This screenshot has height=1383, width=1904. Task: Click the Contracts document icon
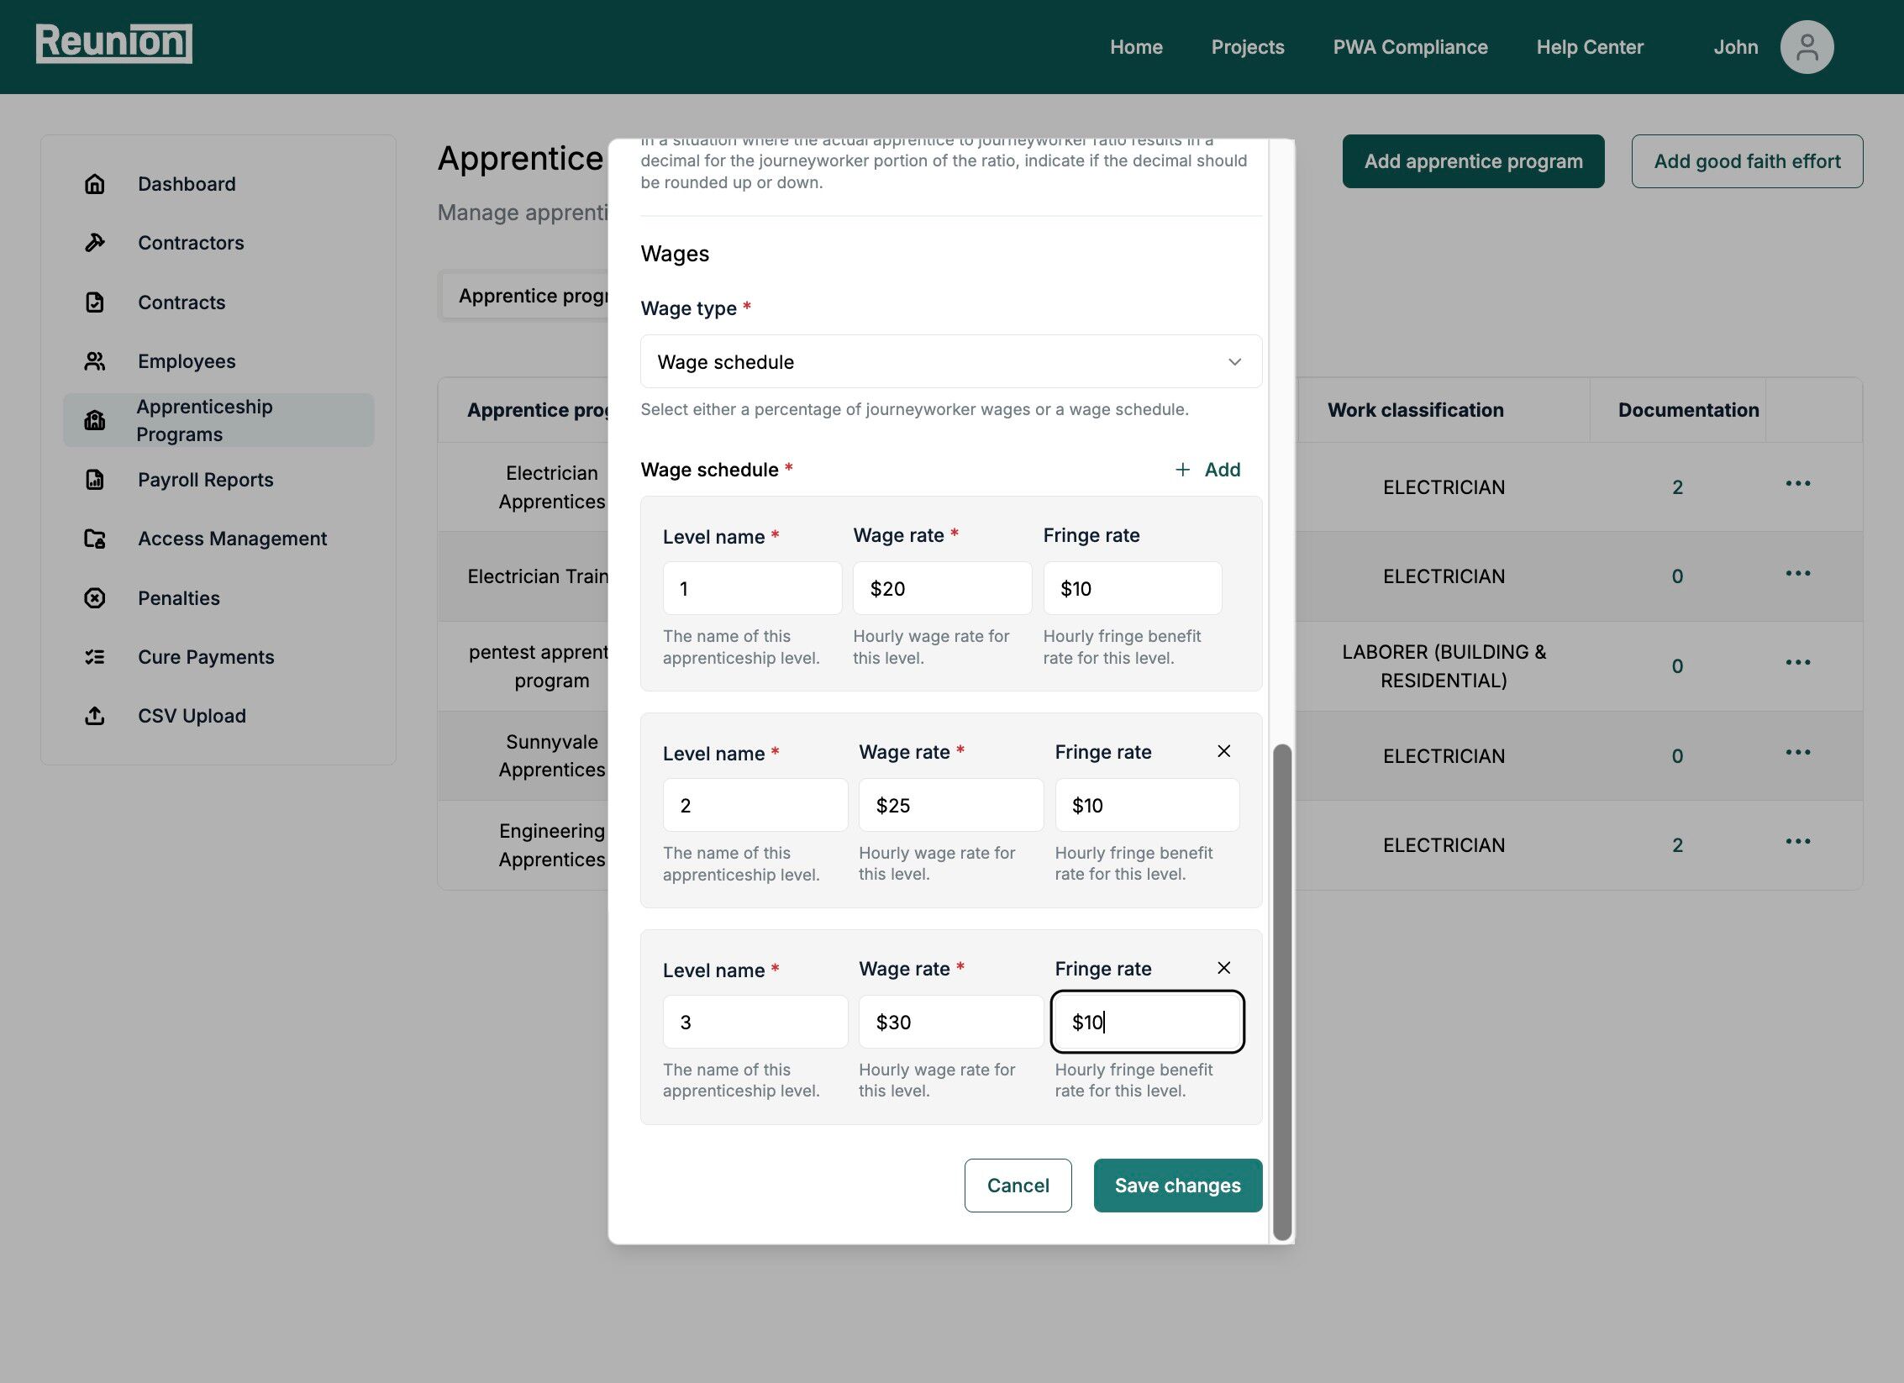coord(95,302)
